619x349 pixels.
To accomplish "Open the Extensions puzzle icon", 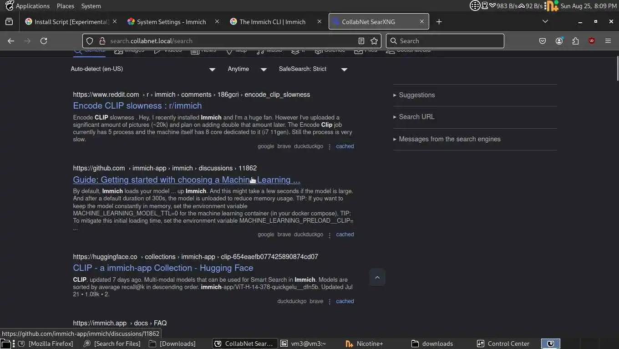I will point(575,41).
